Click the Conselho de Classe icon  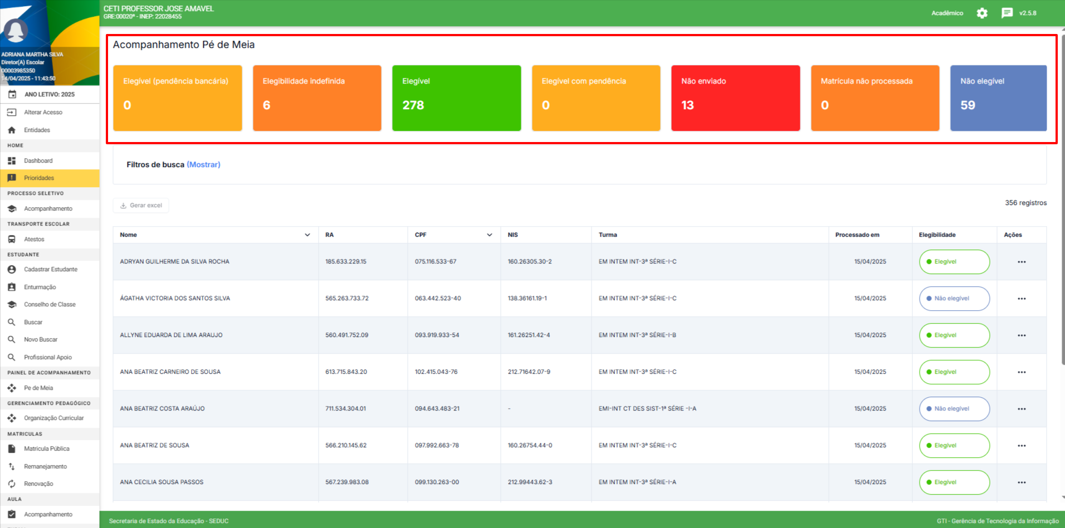12,304
